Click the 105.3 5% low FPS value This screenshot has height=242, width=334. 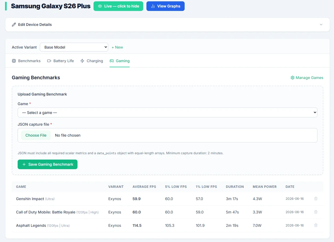coord(170,225)
